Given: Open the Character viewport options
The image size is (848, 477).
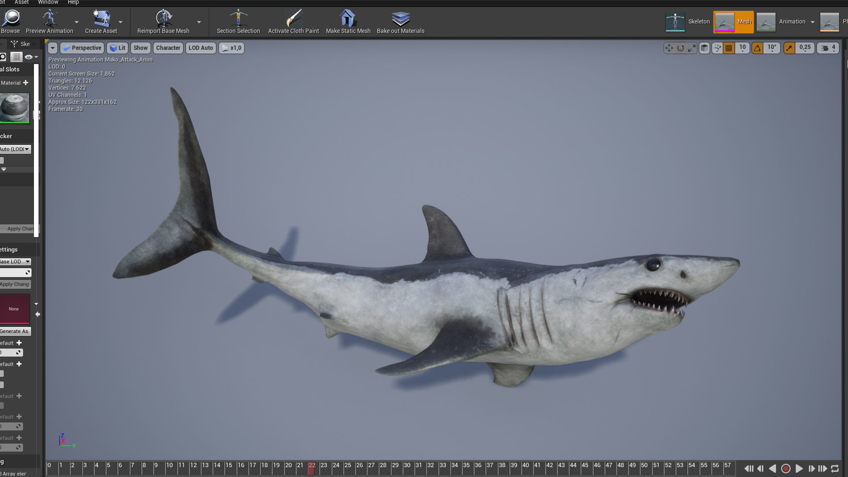Looking at the screenshot, I should pyautogui.click(x=168, y=48).
